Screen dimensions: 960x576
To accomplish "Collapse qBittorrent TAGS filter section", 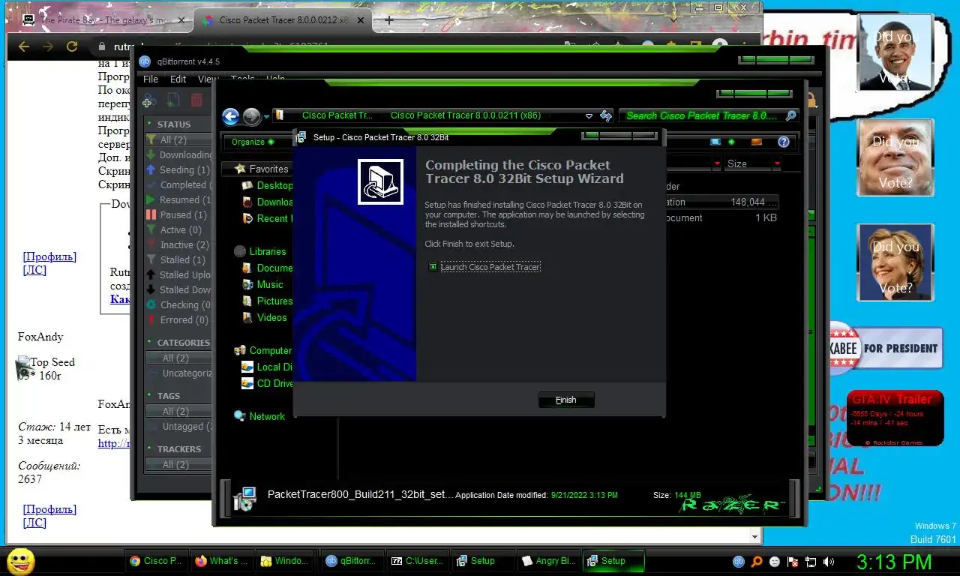I will 149,395.
